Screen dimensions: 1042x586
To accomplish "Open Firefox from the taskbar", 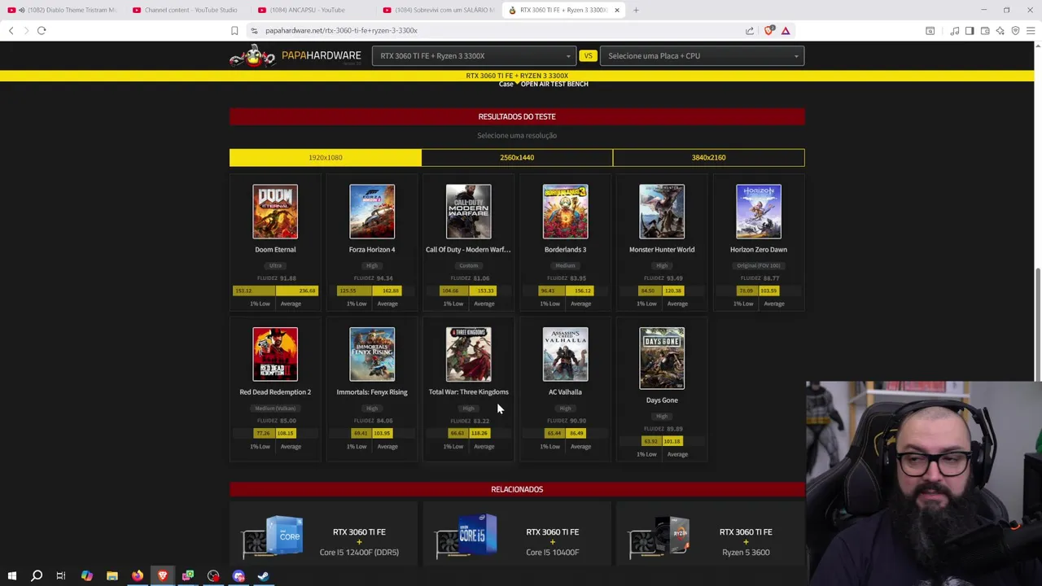I will [x=138, y=575].
